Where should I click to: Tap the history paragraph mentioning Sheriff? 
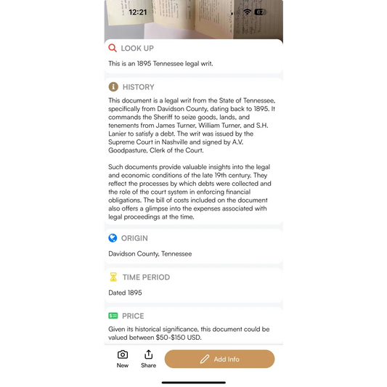pyautogui.click(x=192, y=126)
